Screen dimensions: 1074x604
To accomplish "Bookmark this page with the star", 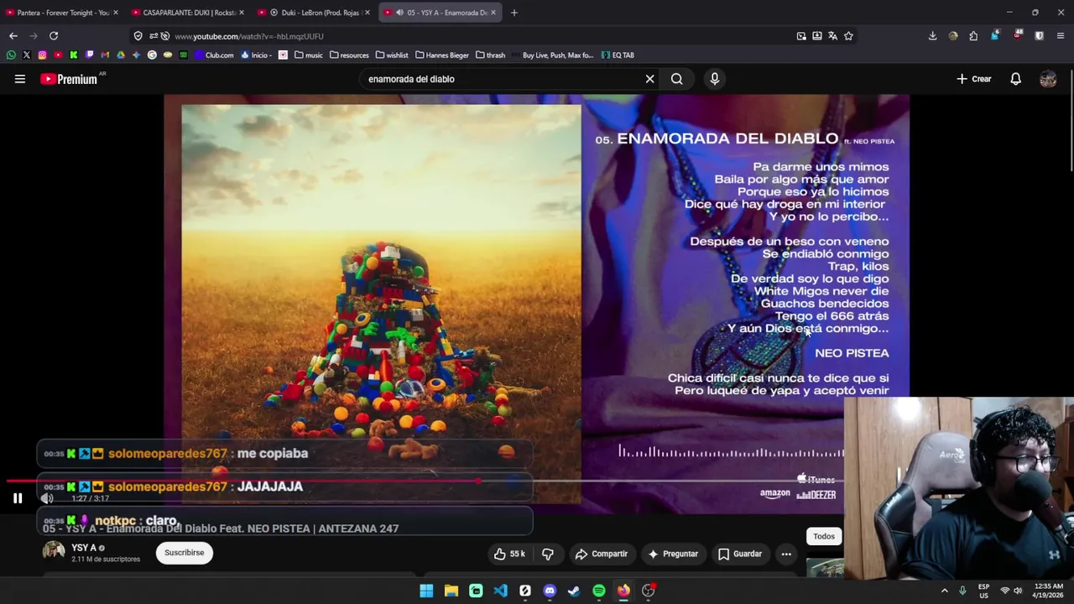I will click(848, 36).
